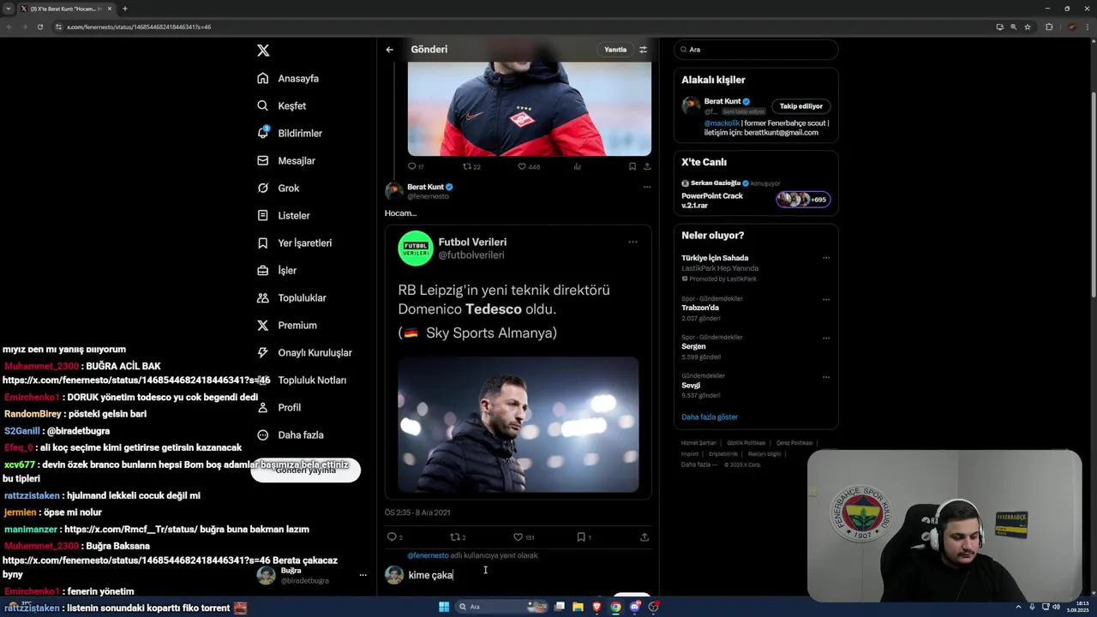The image size is (1097, 617).
Task: Click the browser address bar
Action: point(514,27)
